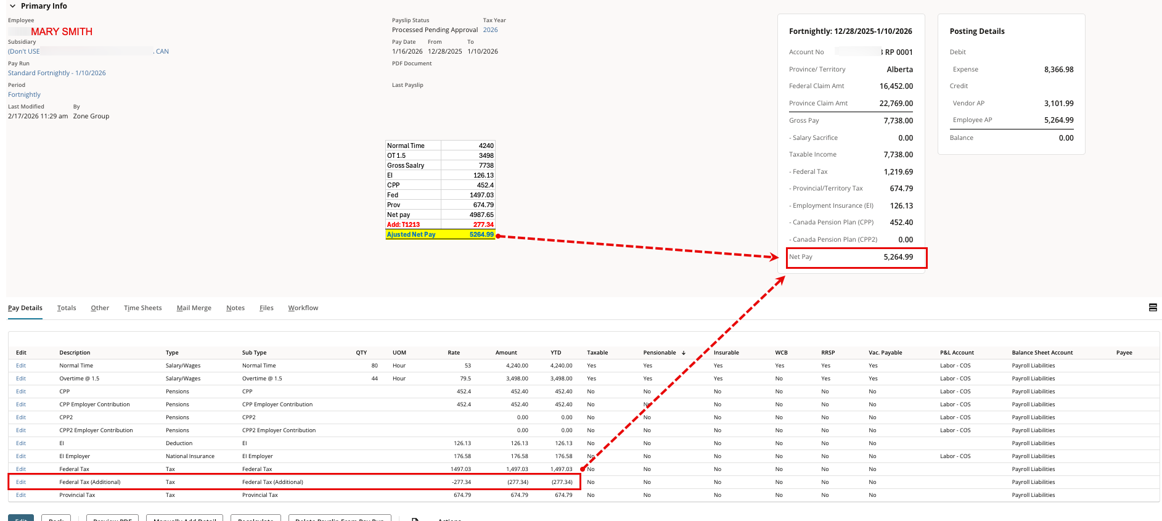1162x521 pixels.
Task: Open the Fortnightly period link
Action: pos(24,94)
